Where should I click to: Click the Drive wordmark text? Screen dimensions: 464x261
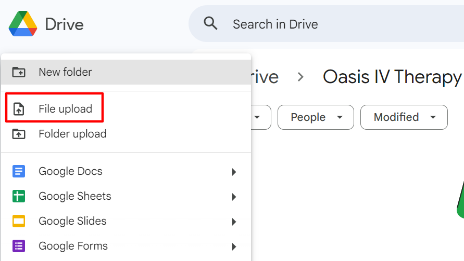64,24
